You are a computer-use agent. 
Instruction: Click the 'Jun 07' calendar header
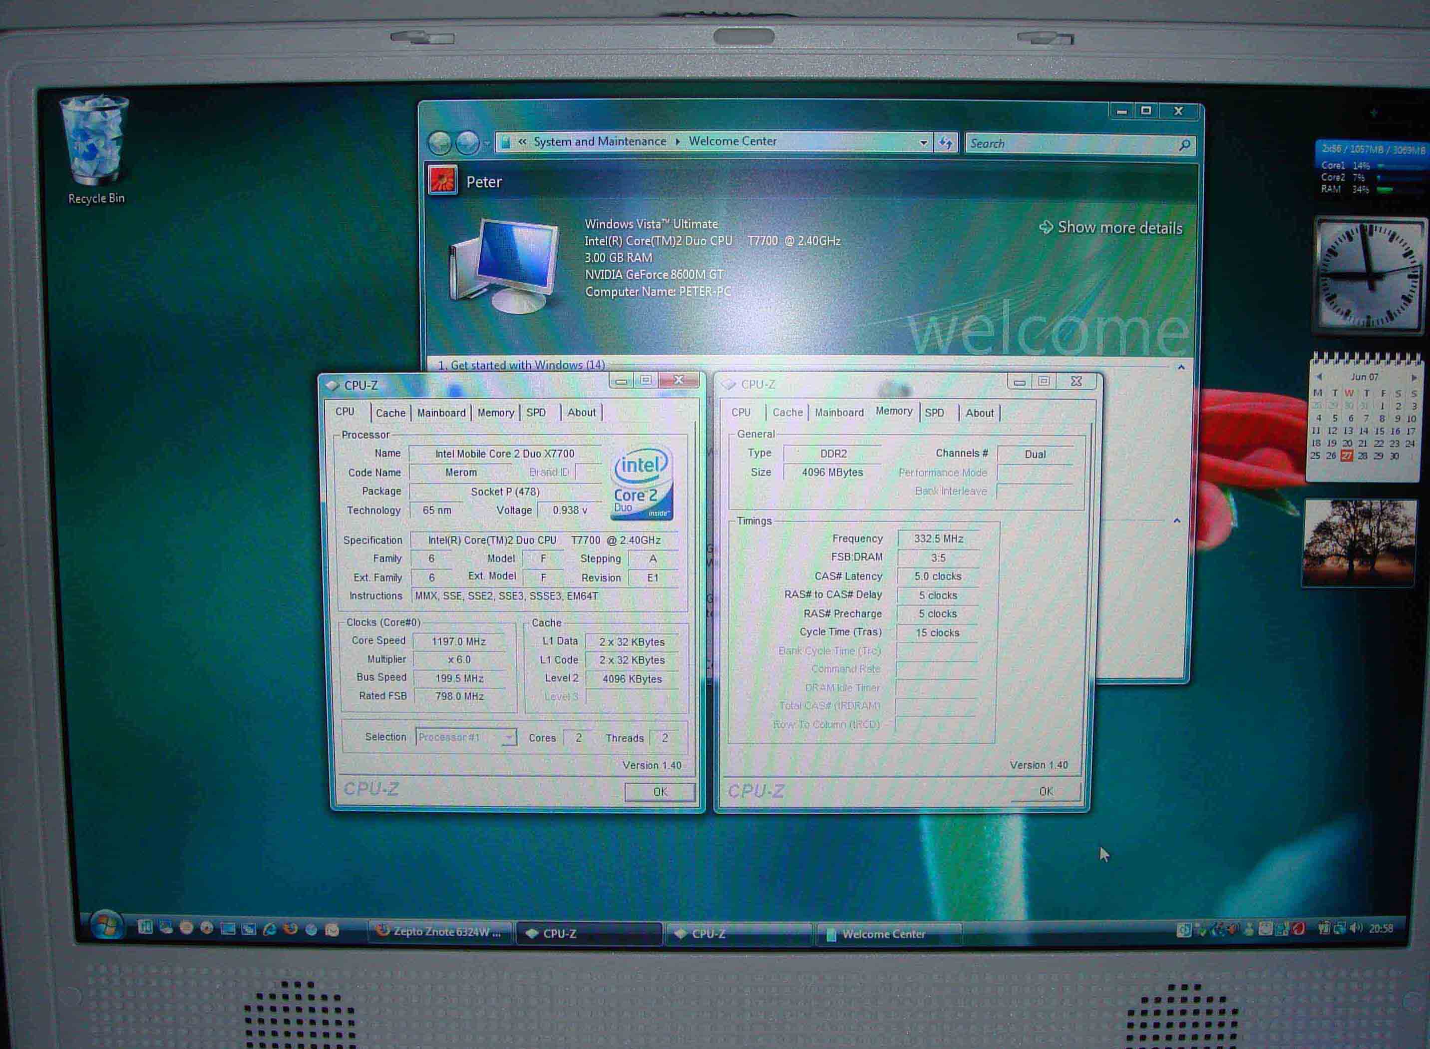pos(1364,377)
